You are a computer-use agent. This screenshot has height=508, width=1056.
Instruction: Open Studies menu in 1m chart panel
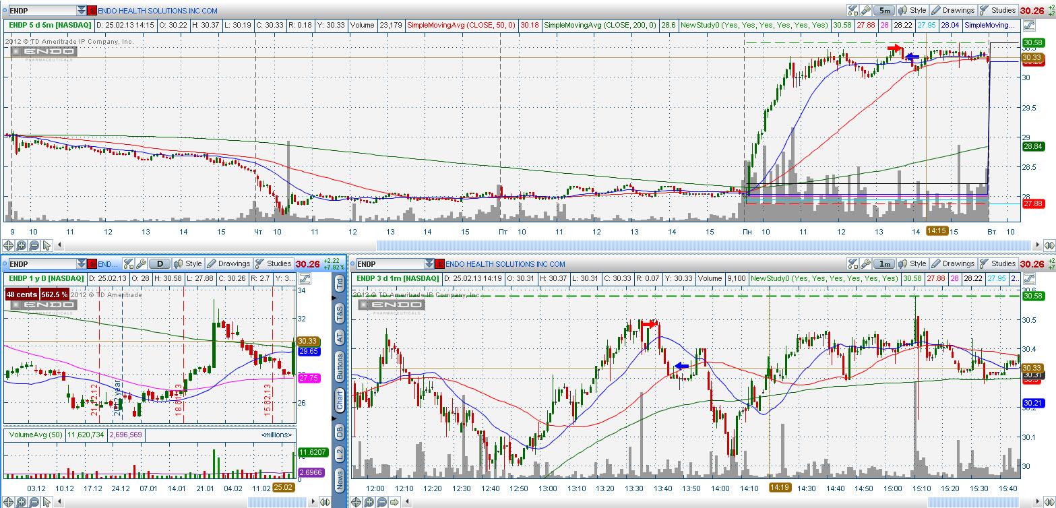[x=998, y=263]
